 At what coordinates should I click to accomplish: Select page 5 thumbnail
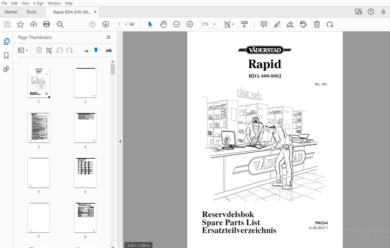[x=39, y=172]
